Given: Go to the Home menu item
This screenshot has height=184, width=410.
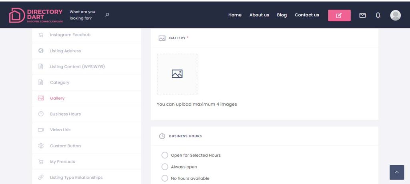Looking at the screenshot, I should coord(235,15).
